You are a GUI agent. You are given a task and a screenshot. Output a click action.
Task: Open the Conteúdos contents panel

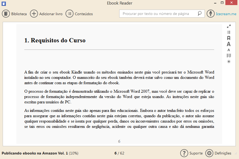[79, 14]
